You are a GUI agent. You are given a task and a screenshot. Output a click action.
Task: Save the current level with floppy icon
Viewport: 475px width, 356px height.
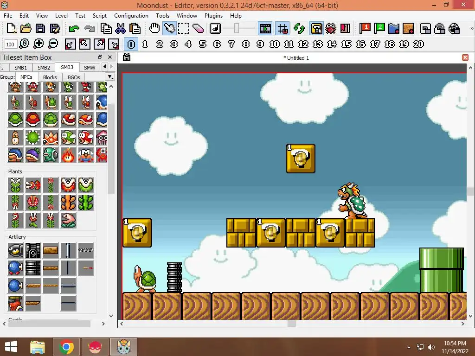(x=40, y=28)
